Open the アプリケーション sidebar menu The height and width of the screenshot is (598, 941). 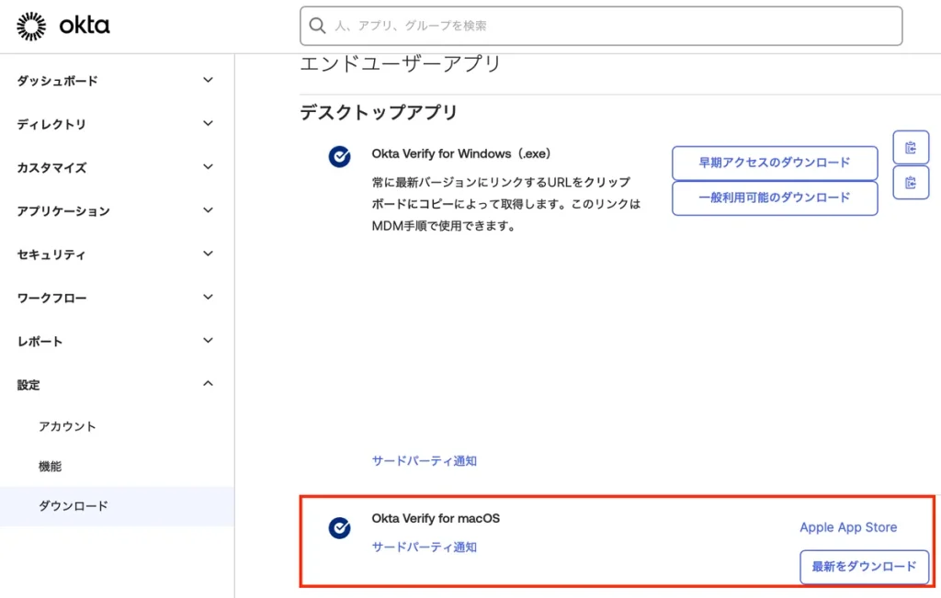point(62,211)
